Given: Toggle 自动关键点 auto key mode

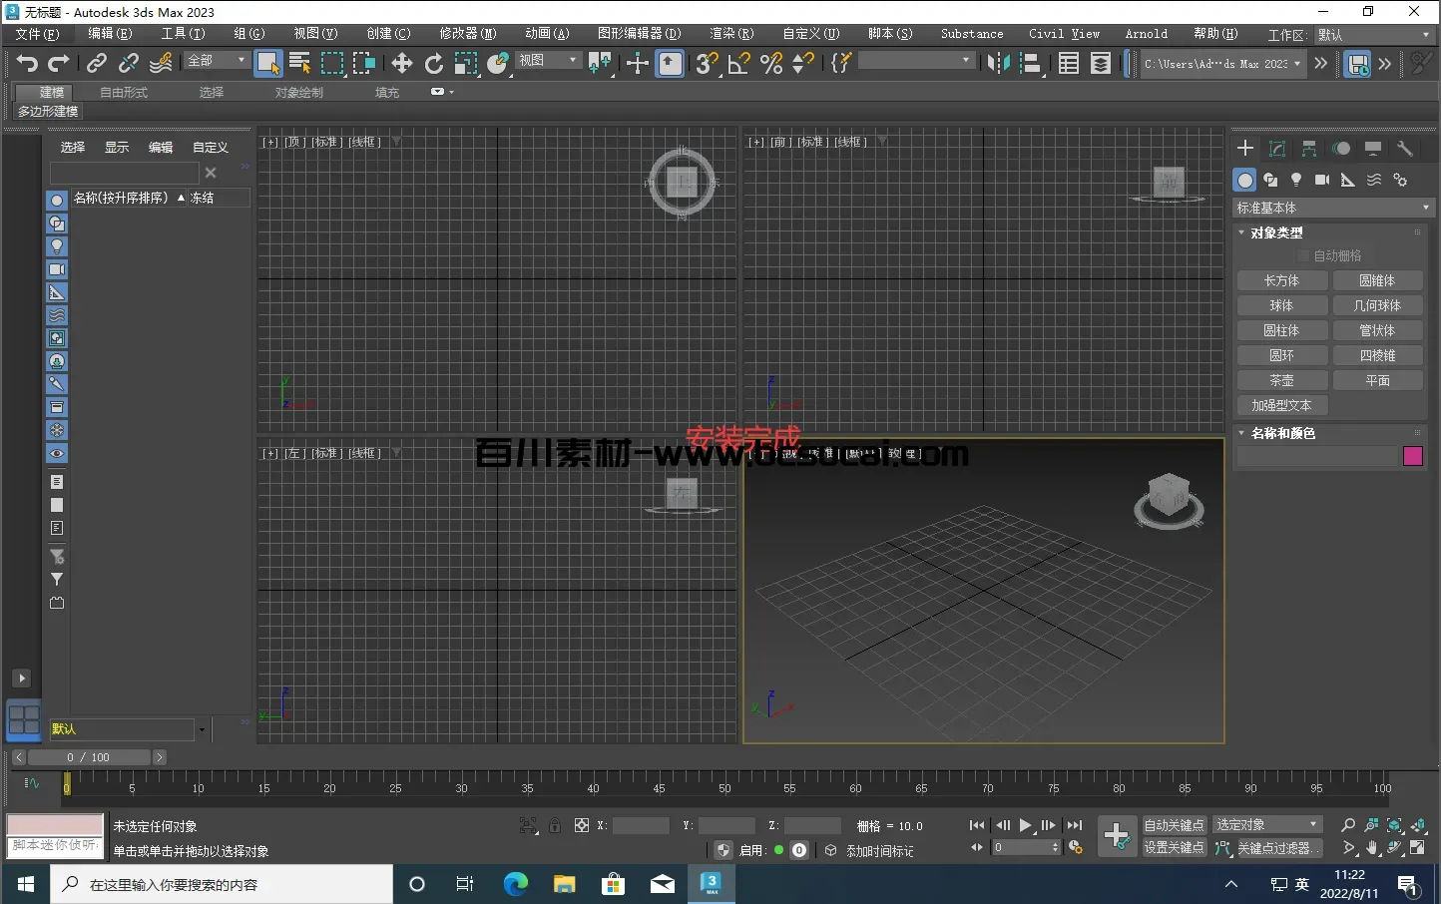Looking at the screenshot, I should coord(1174,825).
